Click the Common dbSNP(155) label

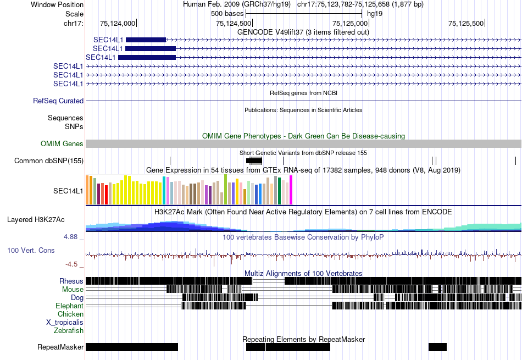(x=48, y=161)
